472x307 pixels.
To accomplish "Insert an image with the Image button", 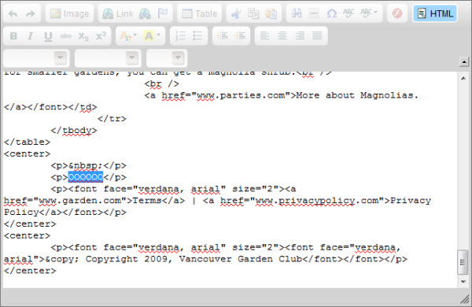I will (69, 13).
